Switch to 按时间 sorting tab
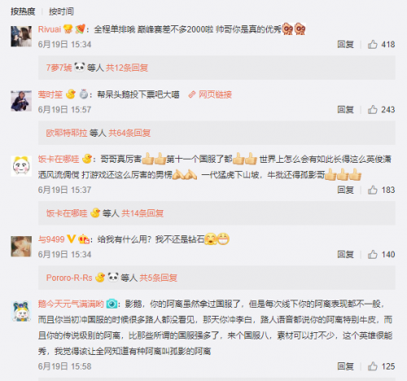The width and height of the screenshot is (407, 381). 61,11
